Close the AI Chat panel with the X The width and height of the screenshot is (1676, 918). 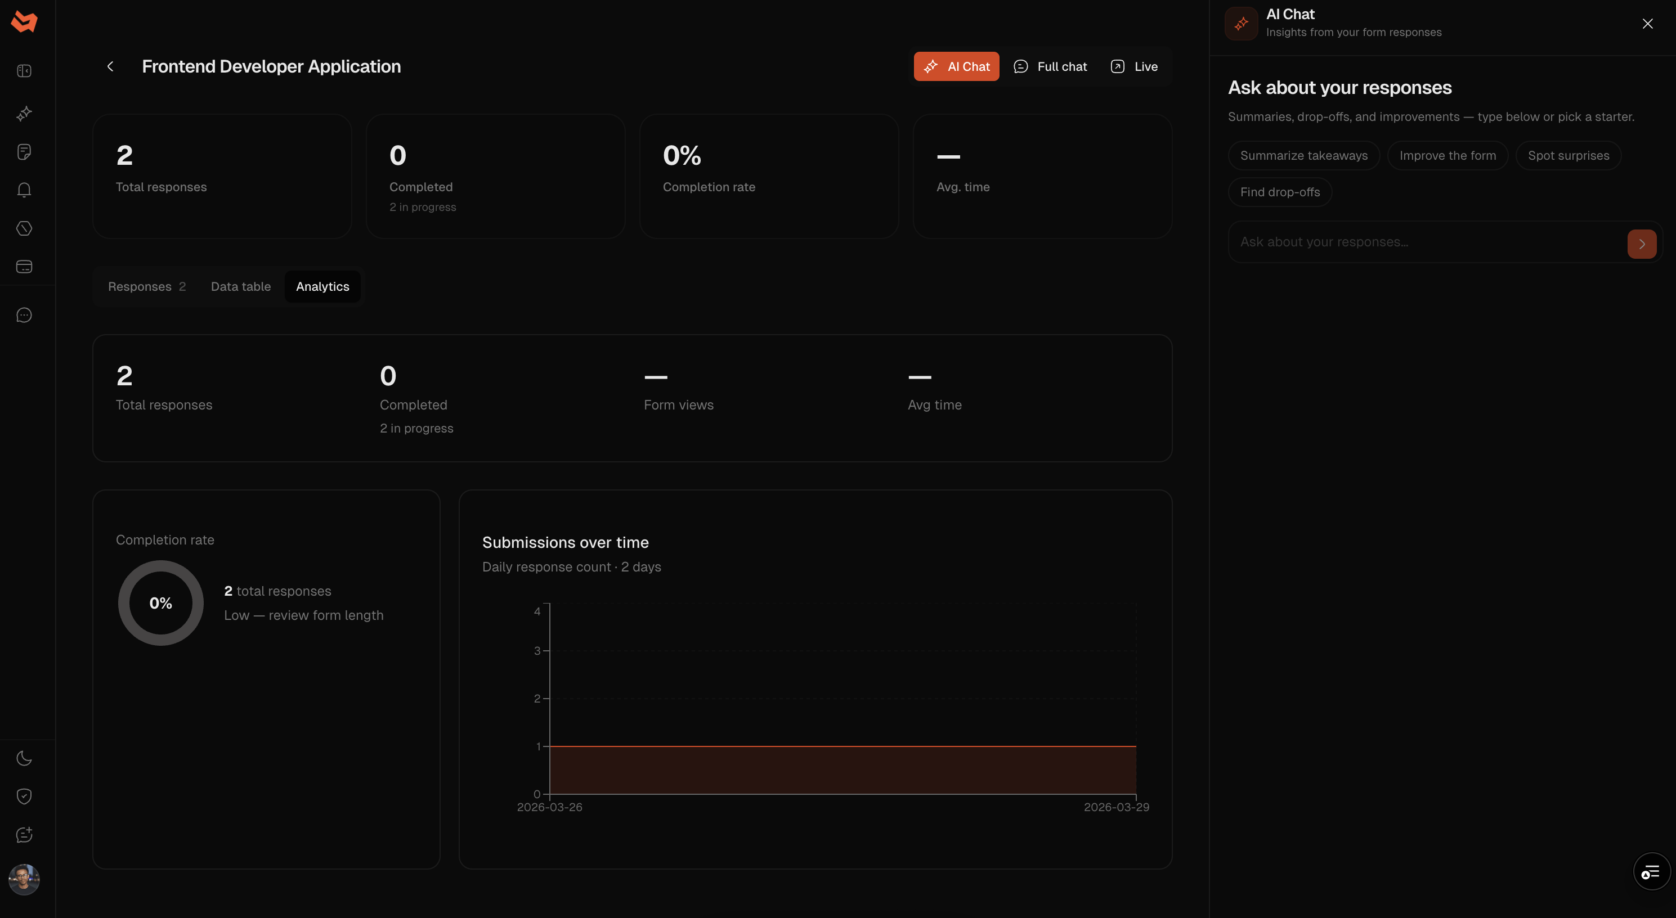pyautogui.click(x=1647, y=24)
